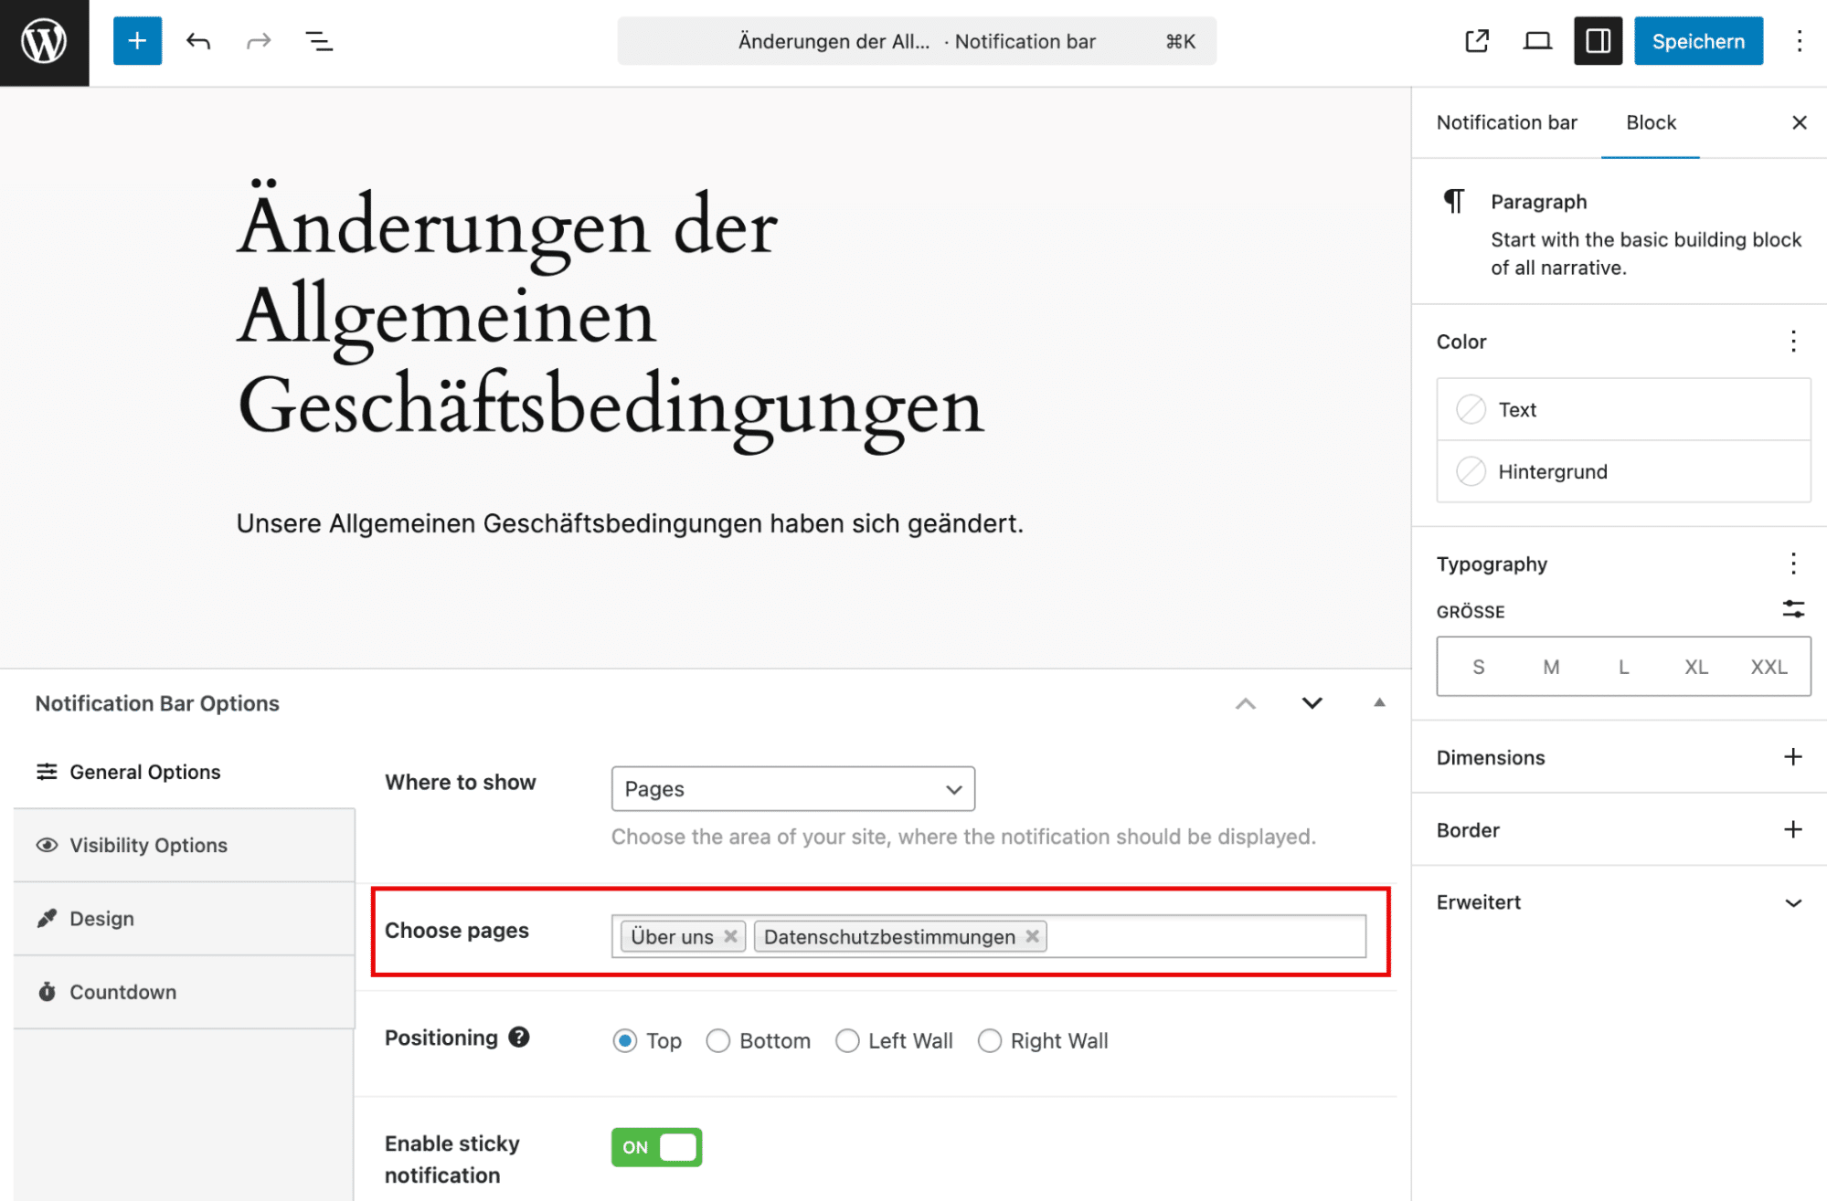This screenshot has width=1827, height=1201.
Task: Open the typography size custom settings icon
Action: (1793, 610)
